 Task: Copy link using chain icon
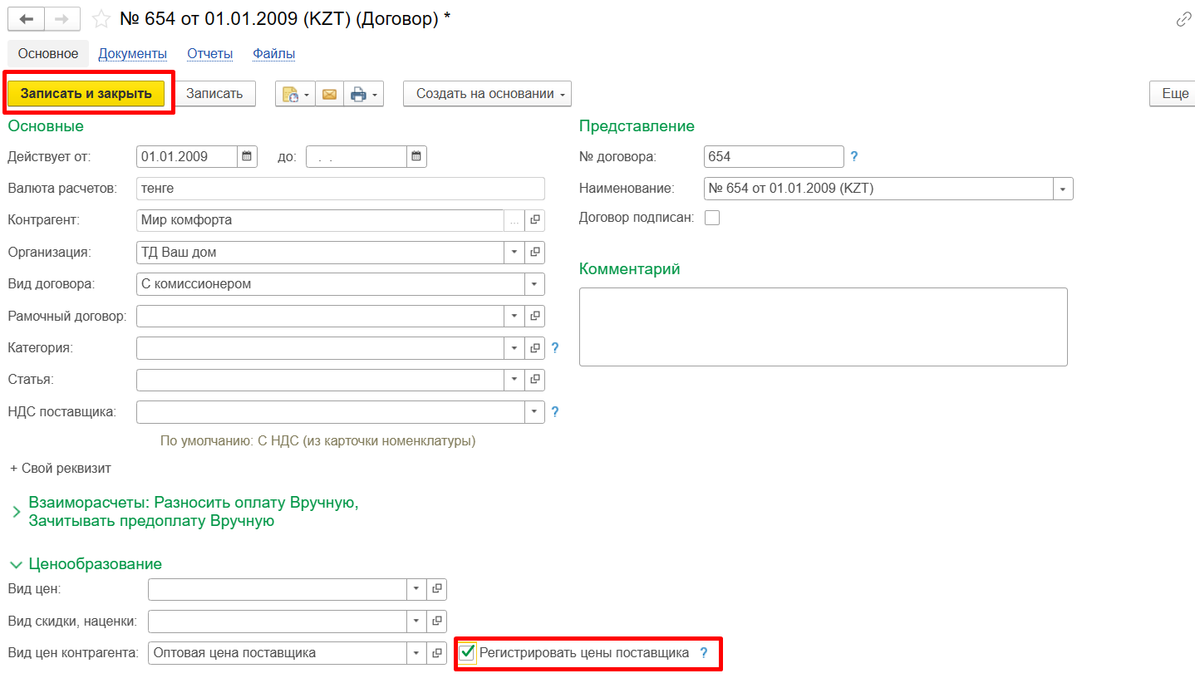click(1183, 19)
